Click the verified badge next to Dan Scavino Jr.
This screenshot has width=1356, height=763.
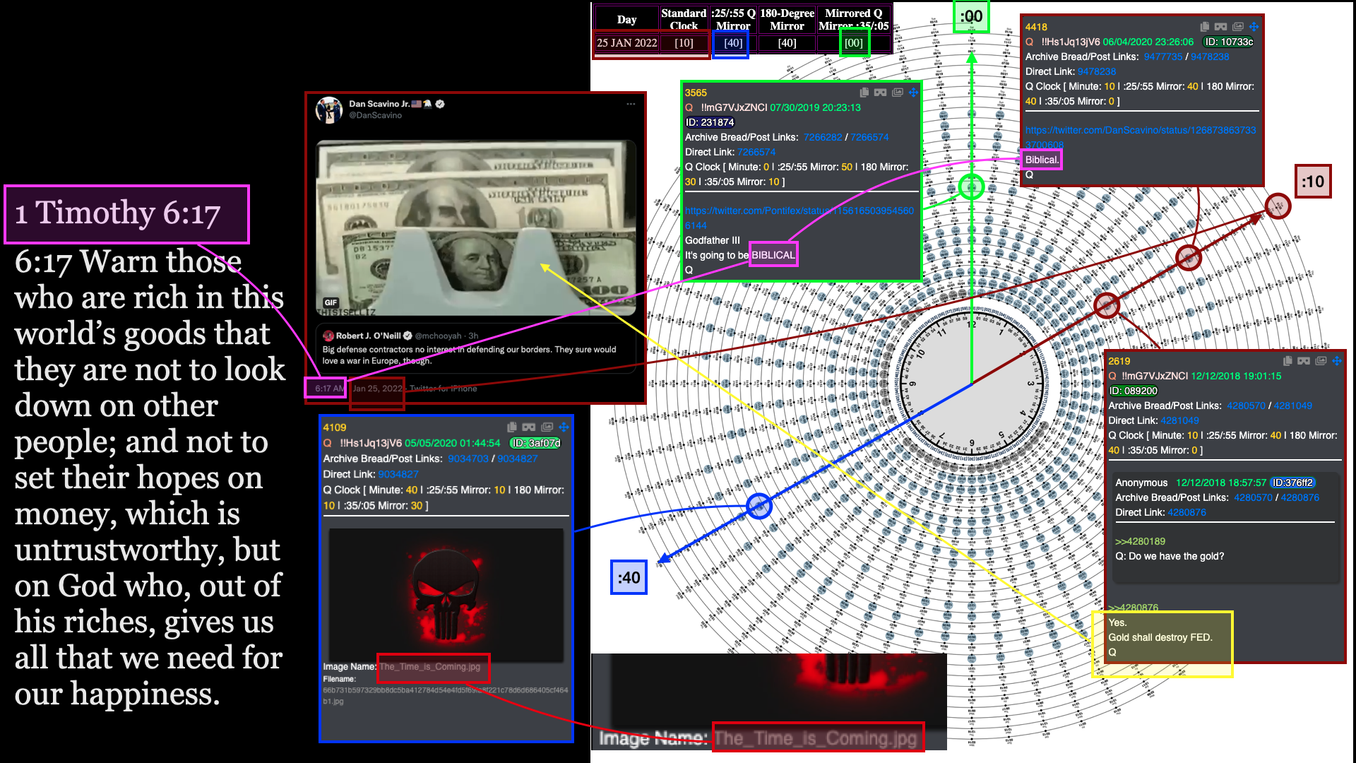point(440,104)
